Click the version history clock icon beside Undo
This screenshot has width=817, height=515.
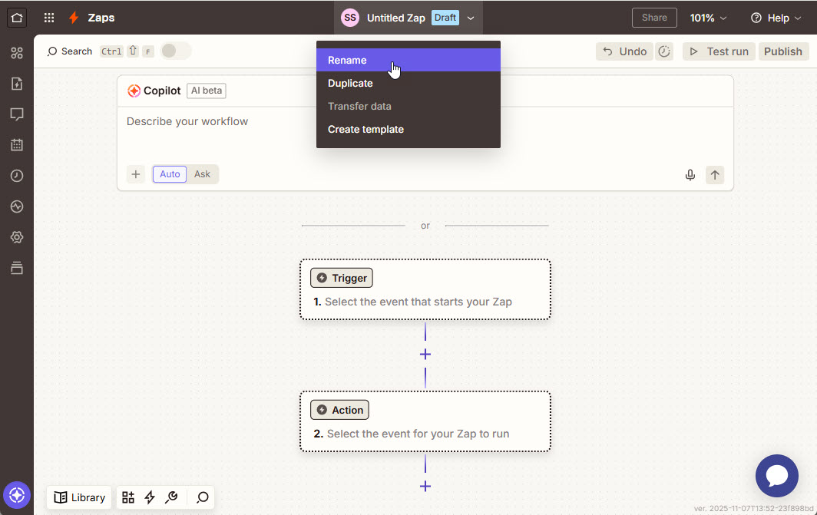663,51
